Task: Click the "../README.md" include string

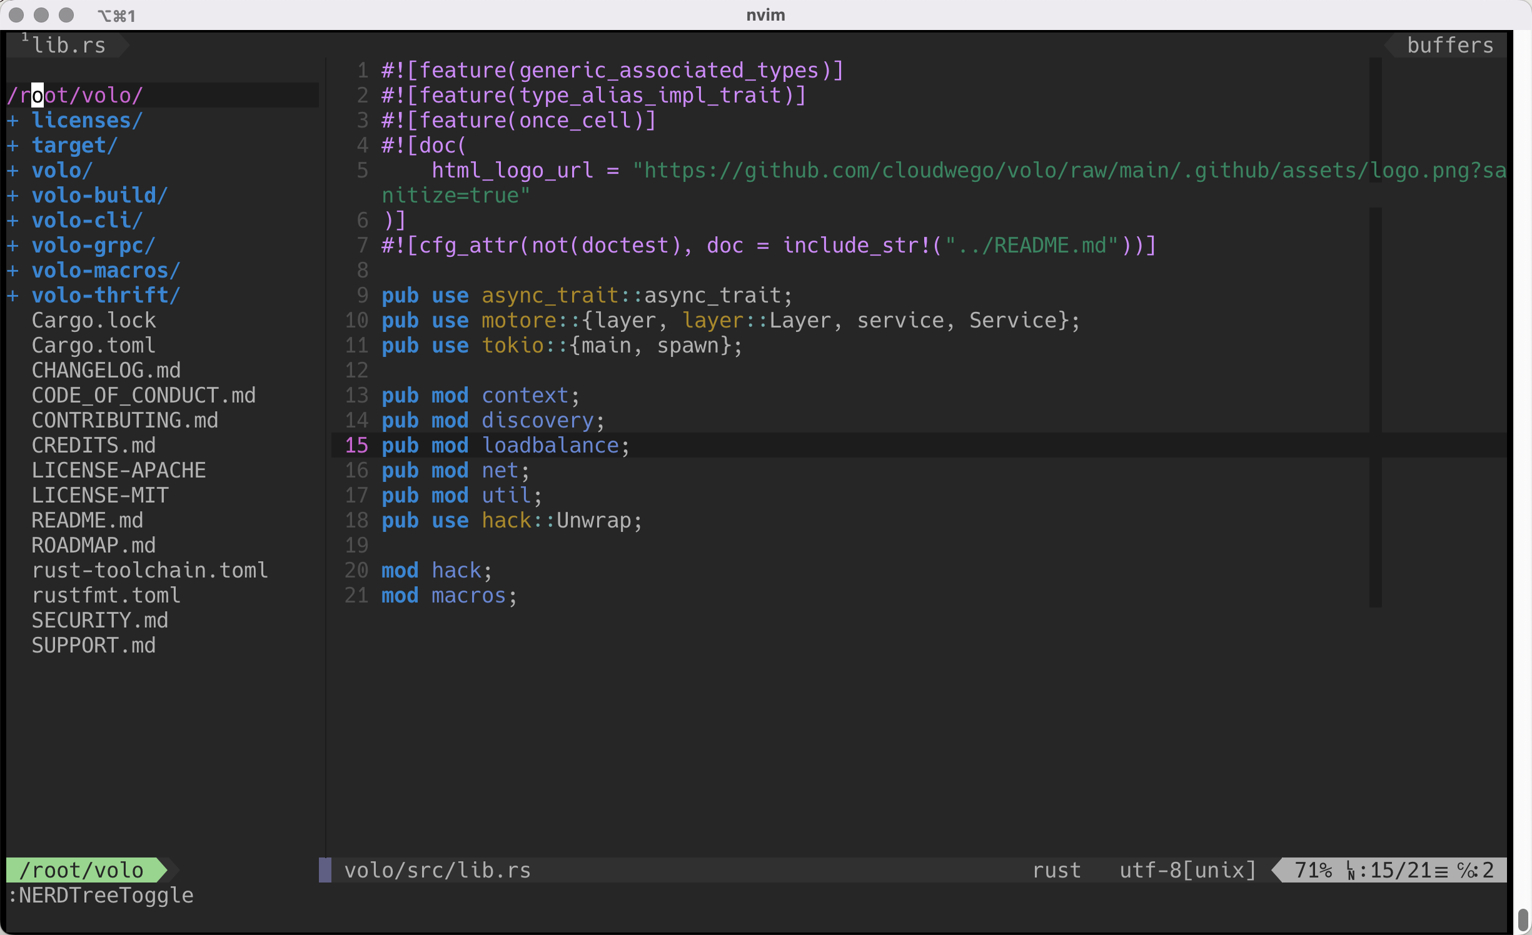Action: tap(1032, 245)
